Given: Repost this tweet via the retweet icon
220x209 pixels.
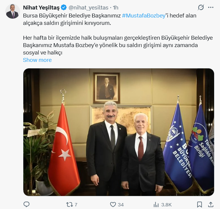Looking at the screenshot, I should (69, 205).
